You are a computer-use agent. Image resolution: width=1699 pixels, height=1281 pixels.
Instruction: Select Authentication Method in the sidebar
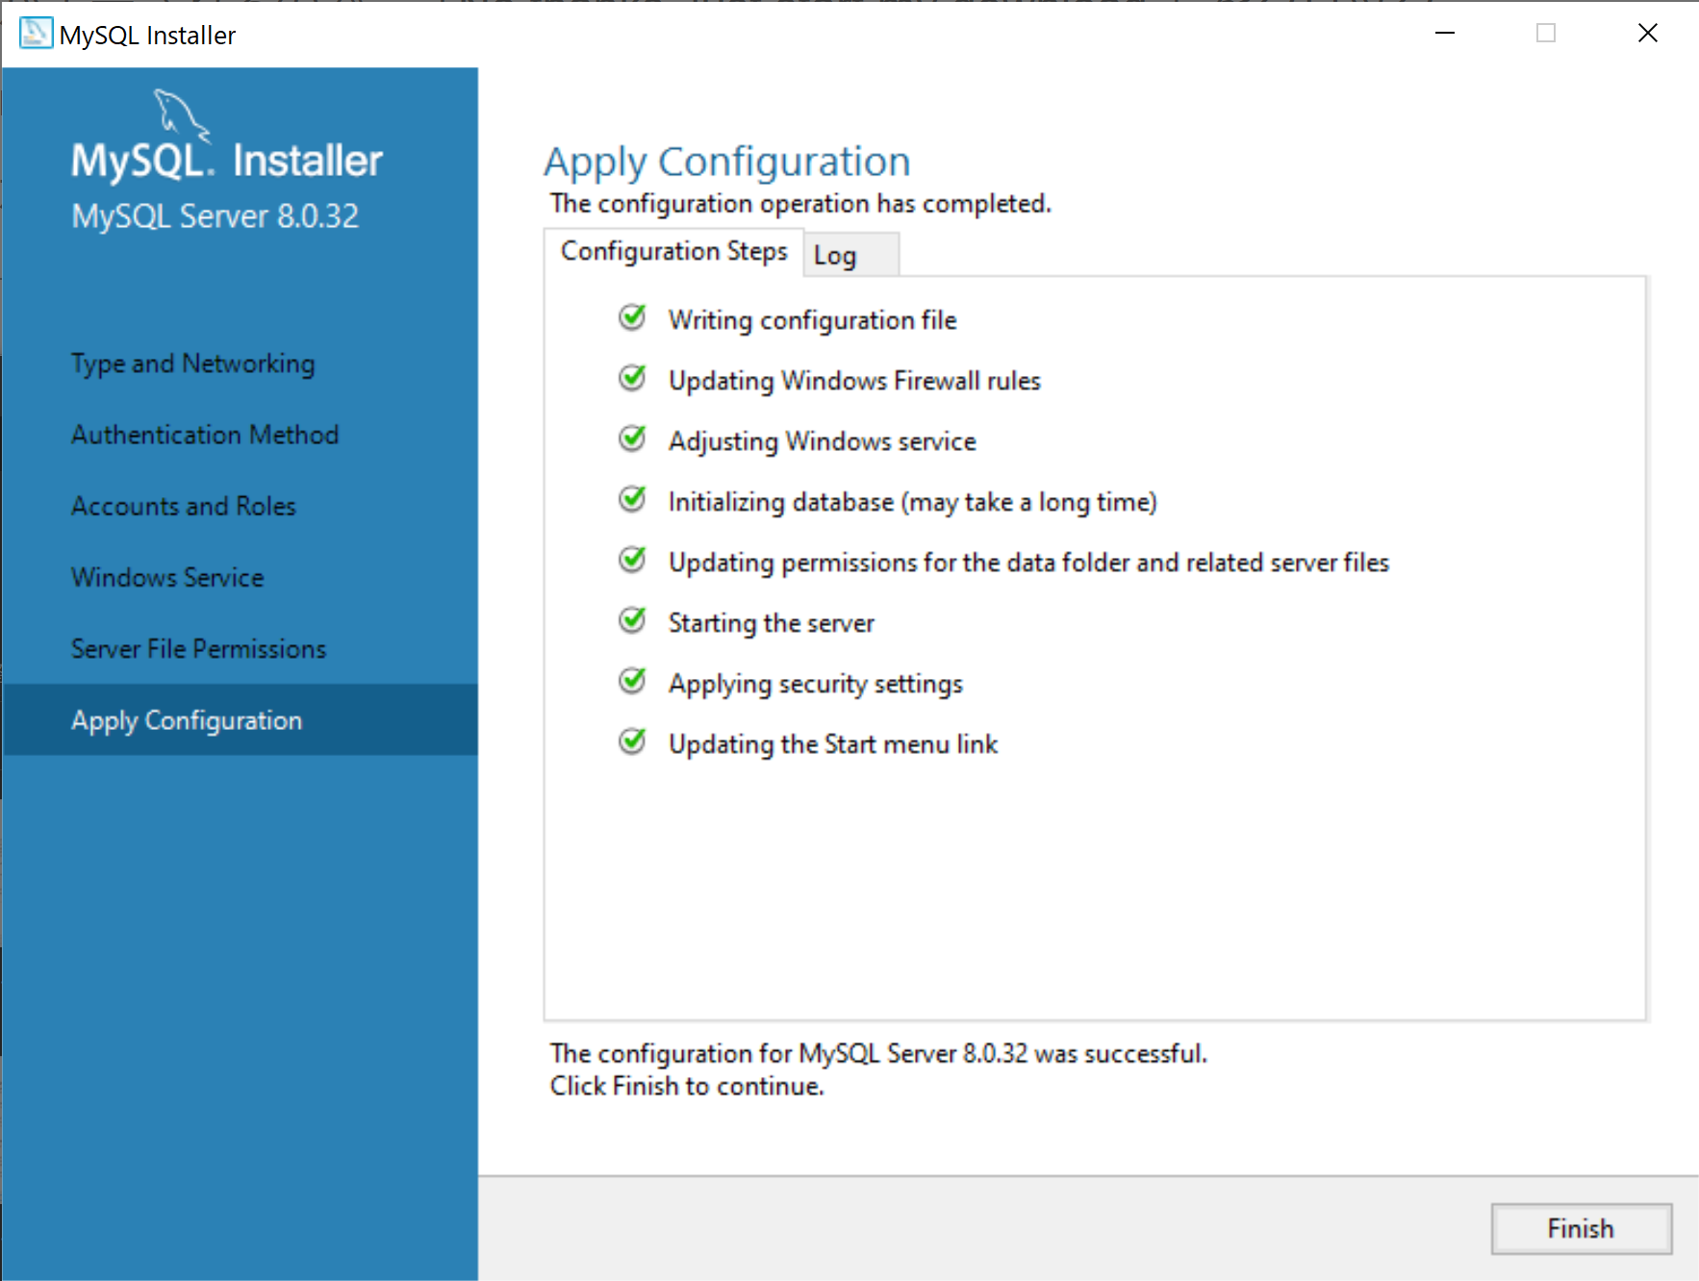coord(204,434)
